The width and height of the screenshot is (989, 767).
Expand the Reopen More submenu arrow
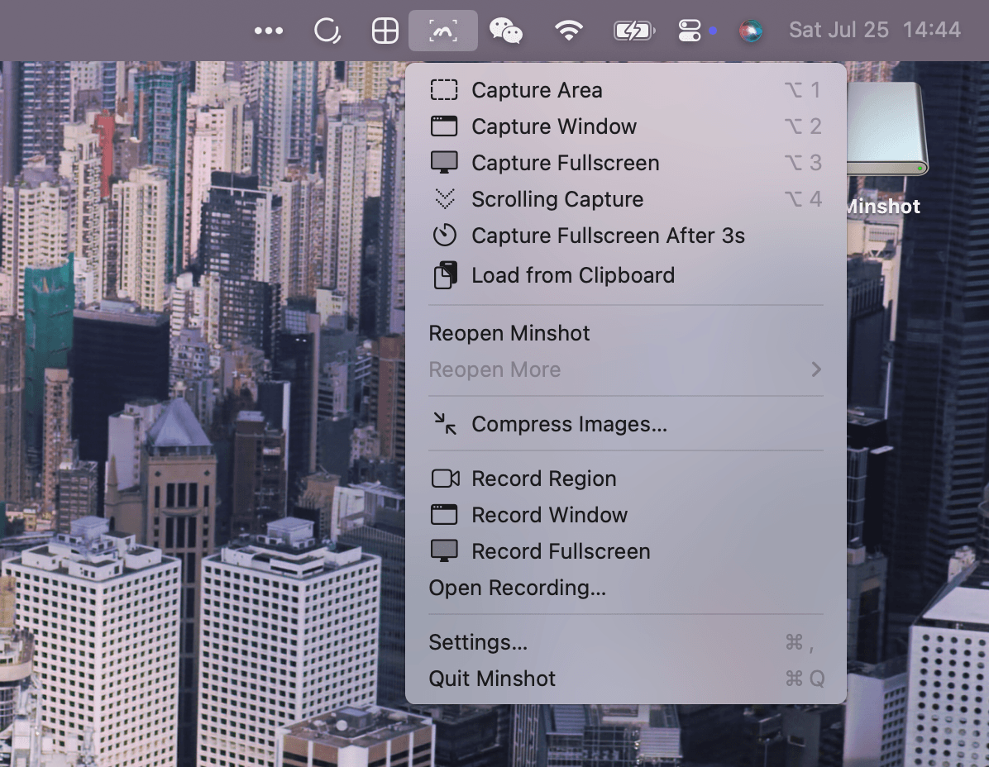tap(816, 369)
